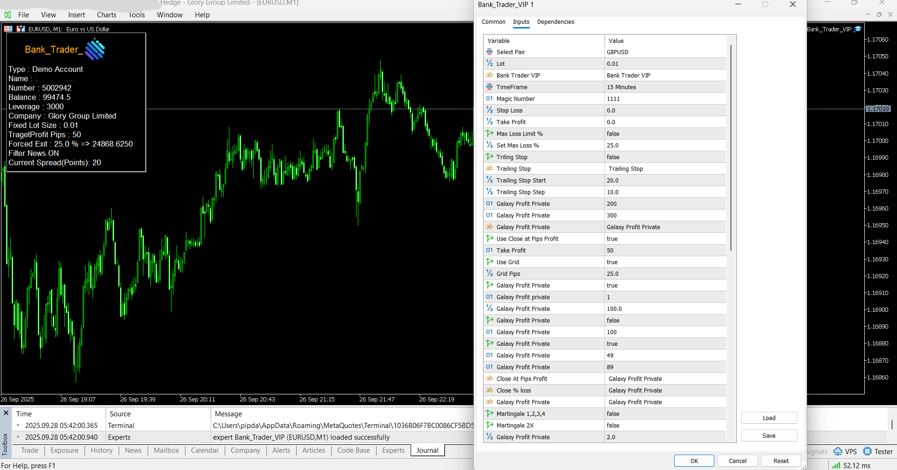Click the MetaTrader application icon beside File
This screenshot has height=470, width=897.
7,15
